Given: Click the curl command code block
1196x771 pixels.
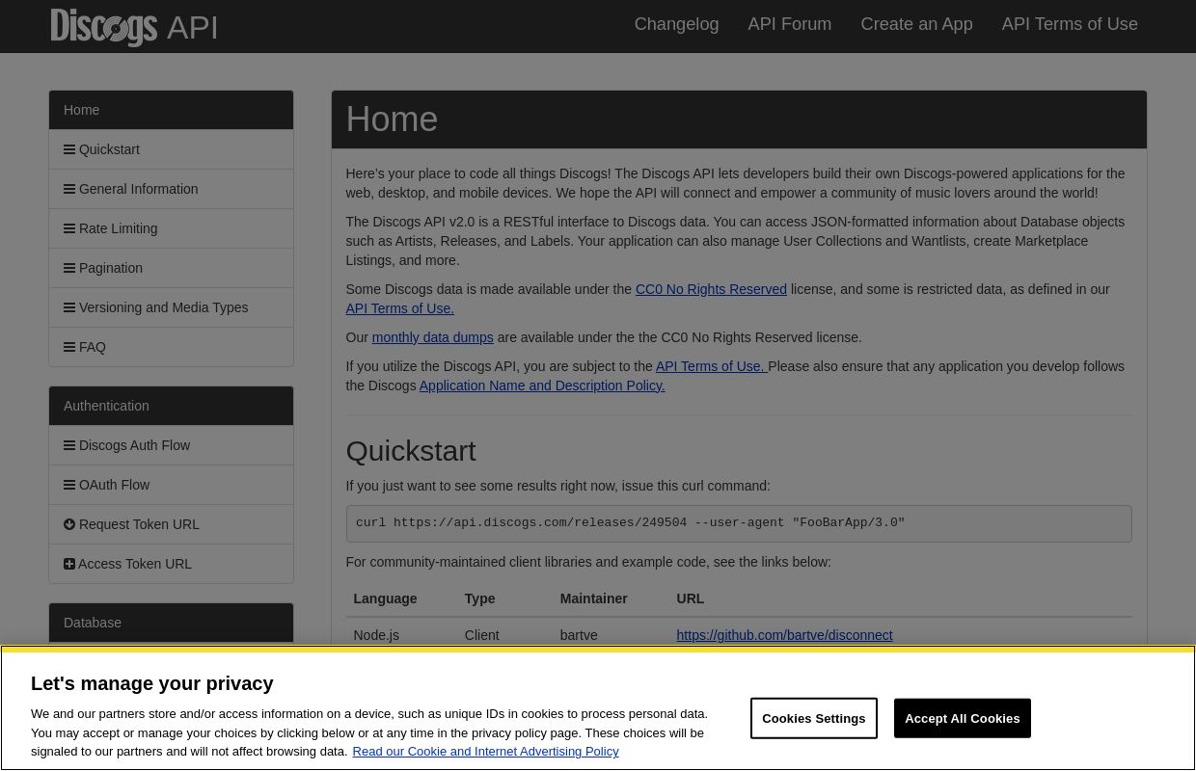Looking at the screenshot, I should pyautogui.click(x=739, y=523).
